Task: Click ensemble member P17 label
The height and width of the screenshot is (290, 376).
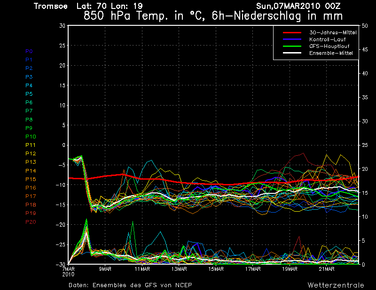Action: [31, 196]
